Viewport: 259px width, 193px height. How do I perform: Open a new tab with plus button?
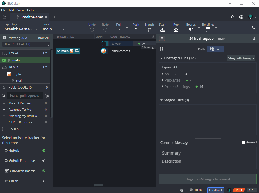[55, 17]
